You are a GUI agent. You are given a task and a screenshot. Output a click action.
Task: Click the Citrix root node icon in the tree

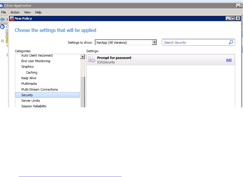2,27
